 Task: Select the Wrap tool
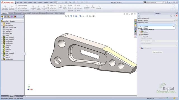pos(77,6)
